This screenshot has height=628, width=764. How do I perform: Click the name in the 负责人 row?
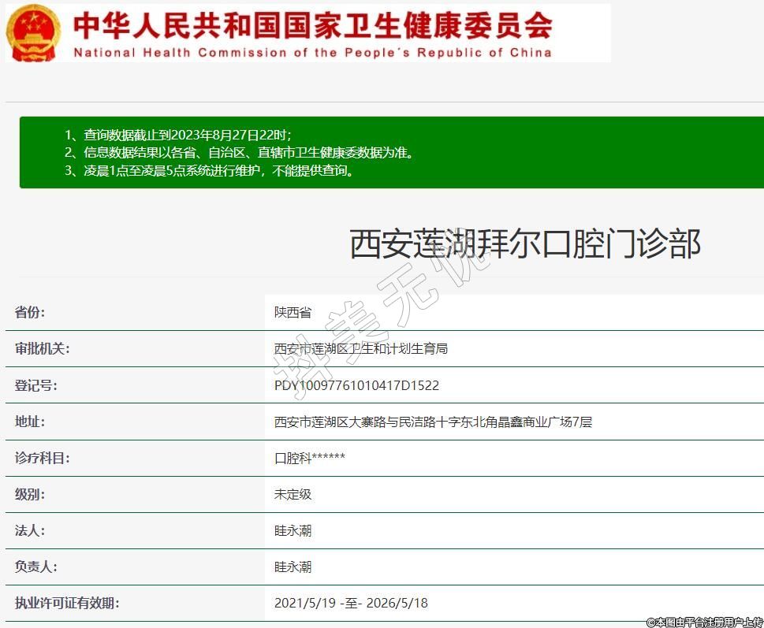293,567
